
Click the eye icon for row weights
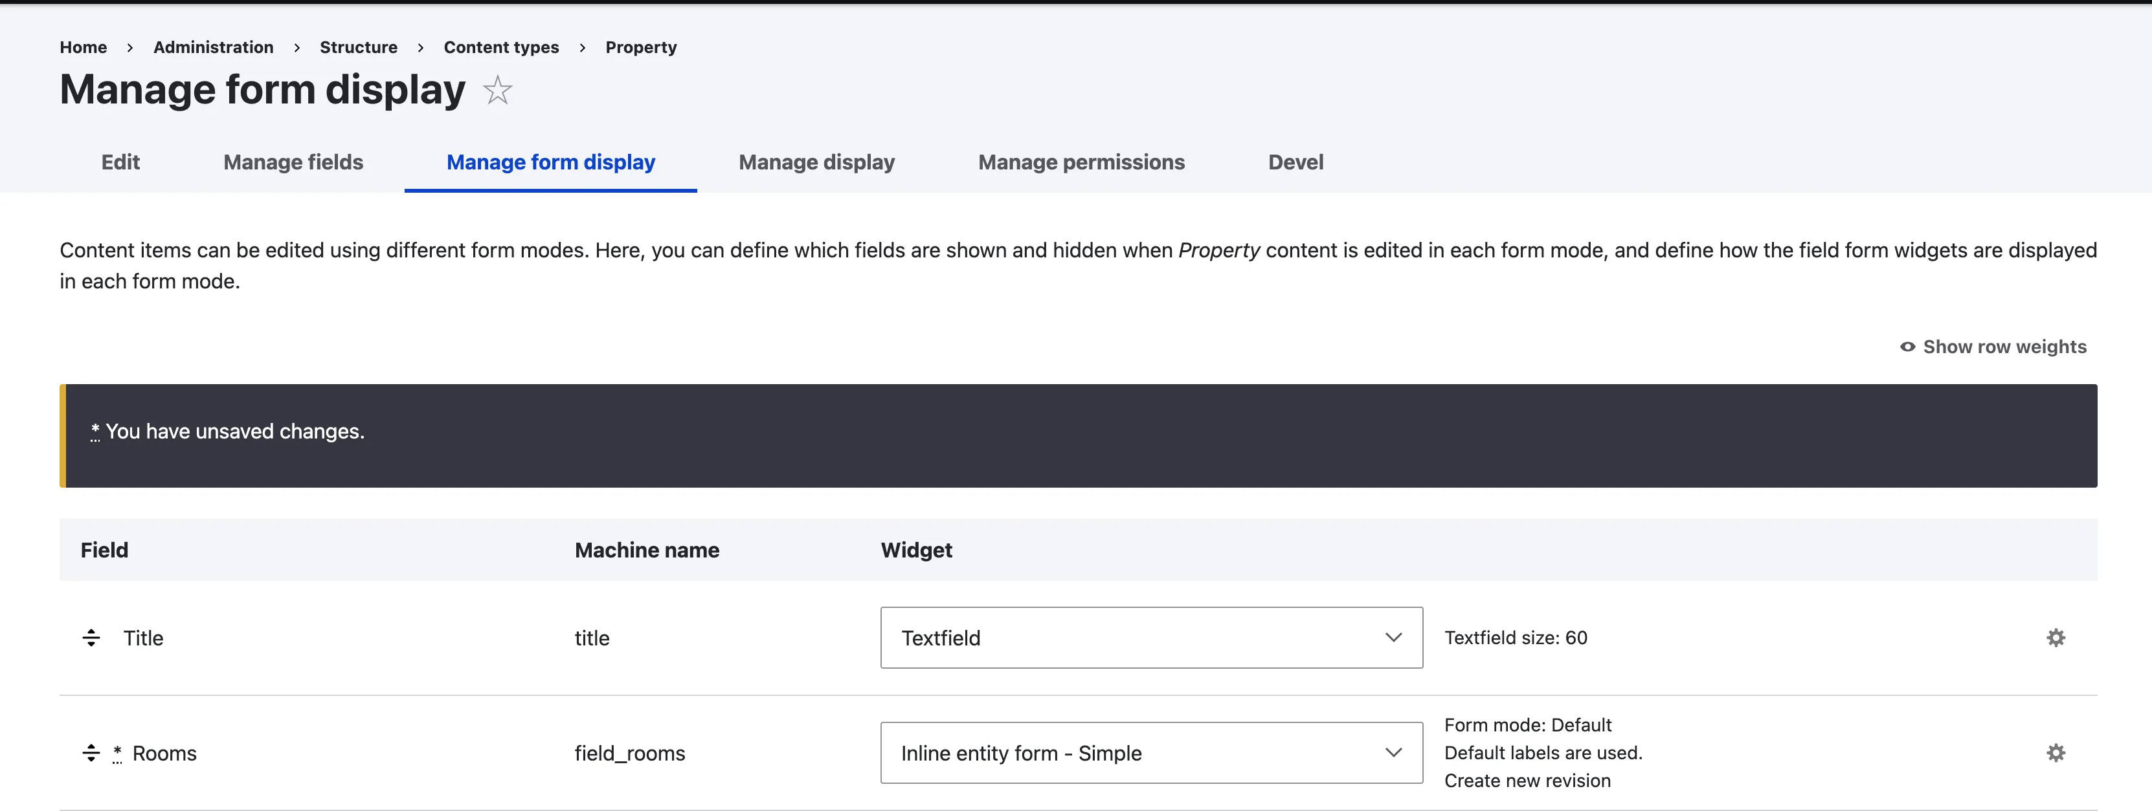1907,347
